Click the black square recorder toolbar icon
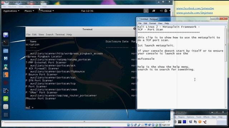This screenshot has width=229, height=128. 180,122
